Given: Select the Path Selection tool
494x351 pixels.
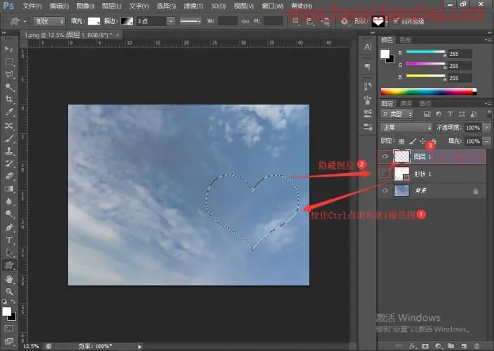Looking at the screenshot, I should [x=9, y=253].
